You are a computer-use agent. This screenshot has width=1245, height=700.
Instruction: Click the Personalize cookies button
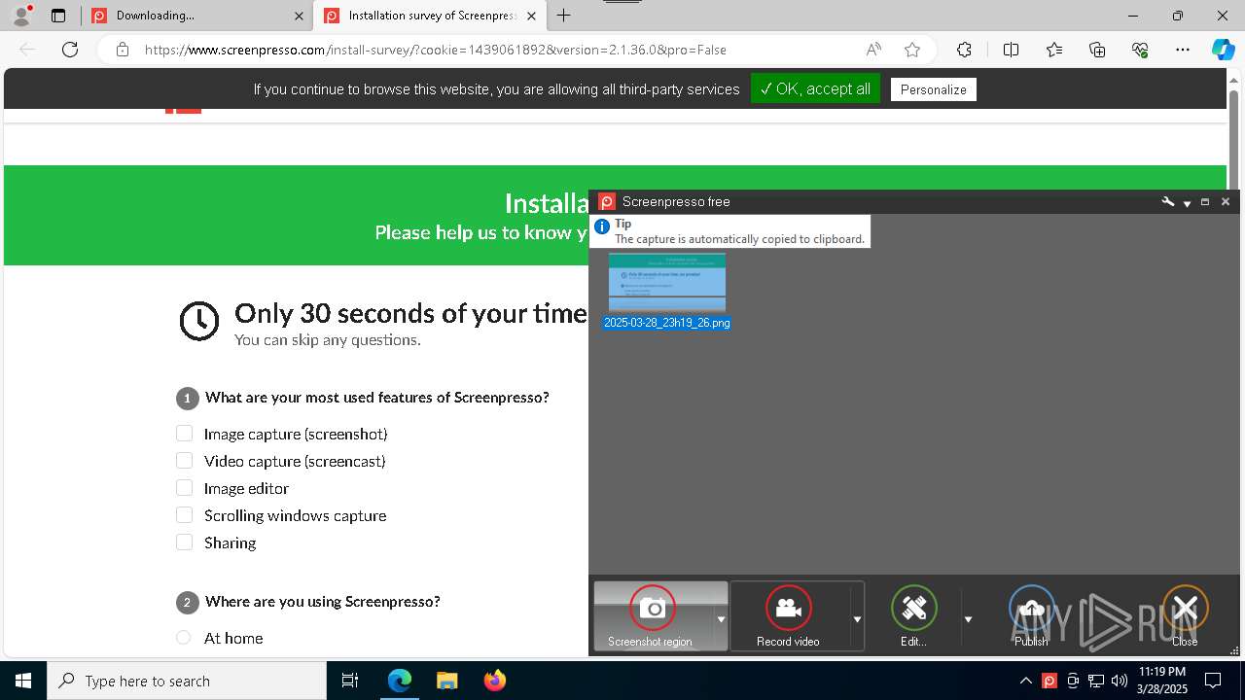tap(934, 89)
